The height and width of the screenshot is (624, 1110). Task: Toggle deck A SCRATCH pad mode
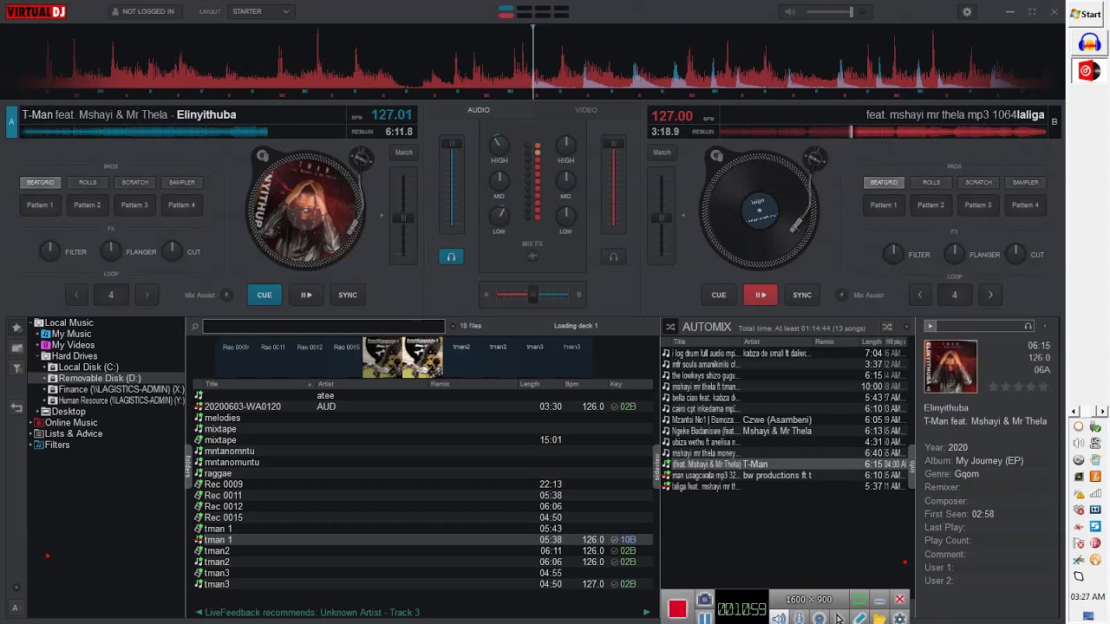coord(134,183)
